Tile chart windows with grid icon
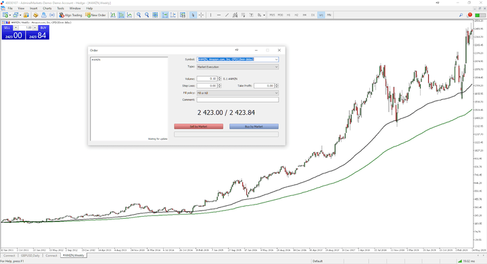This screenshot has height=264, width=487. coord(155,15)
